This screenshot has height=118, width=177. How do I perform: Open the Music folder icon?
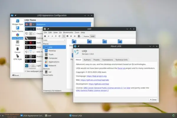point(120,42)
